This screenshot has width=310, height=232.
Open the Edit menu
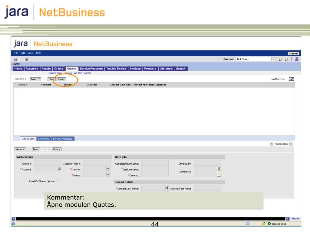[x=23, y=53]
